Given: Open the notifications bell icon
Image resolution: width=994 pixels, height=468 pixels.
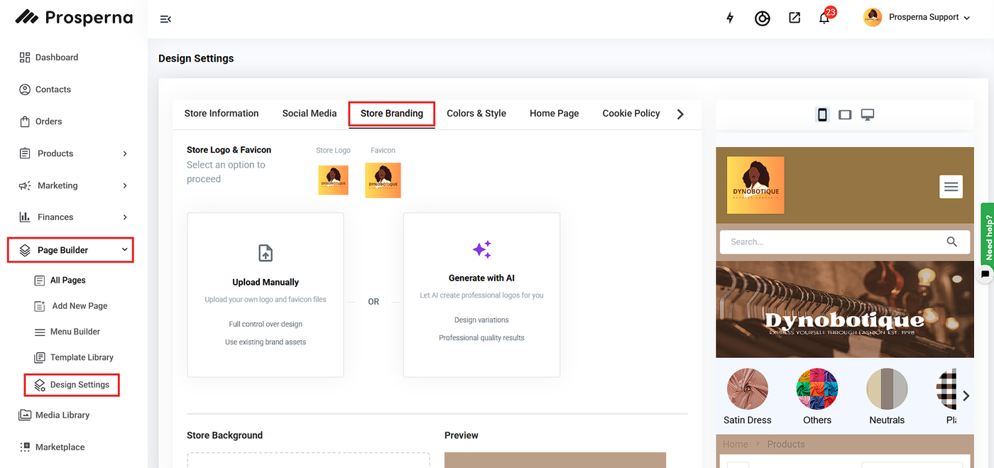Looking at the screenshot, I should tap(824, 18).
